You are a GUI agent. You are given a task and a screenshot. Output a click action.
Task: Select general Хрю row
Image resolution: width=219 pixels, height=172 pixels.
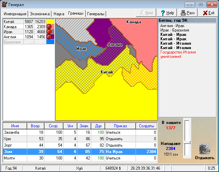click(80, 139)
